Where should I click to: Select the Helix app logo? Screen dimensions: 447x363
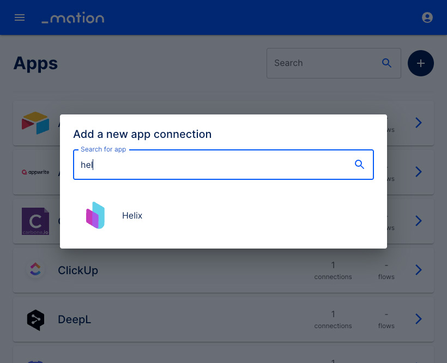tap(95, 215)
